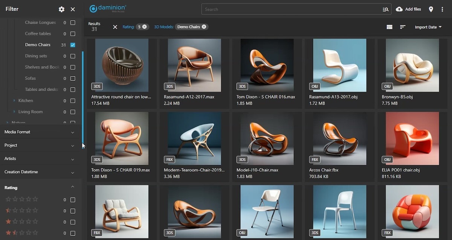The width and height of the screenshot is (452, 240).
Task: Open the Bronwyn-B5.obj thumbnail
Action: pyautogui.click(x=412, y=65)
